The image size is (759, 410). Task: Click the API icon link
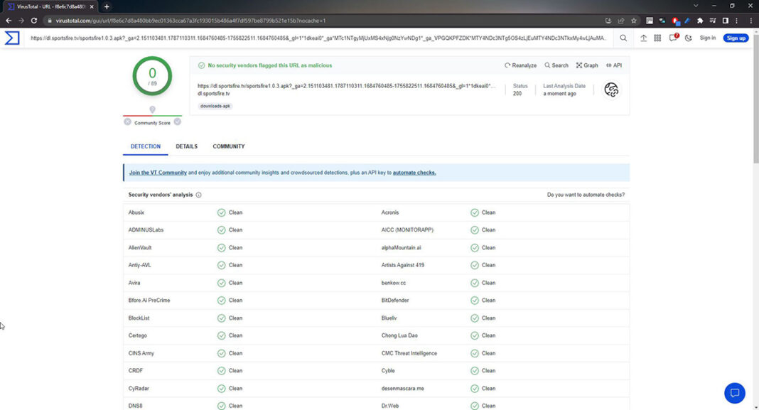click(x=613, y=65)
